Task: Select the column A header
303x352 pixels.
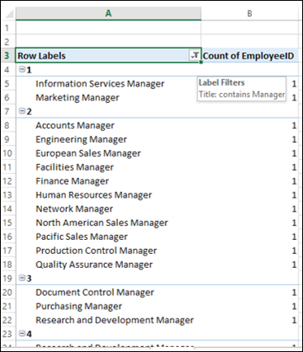Action: point(108,13)
